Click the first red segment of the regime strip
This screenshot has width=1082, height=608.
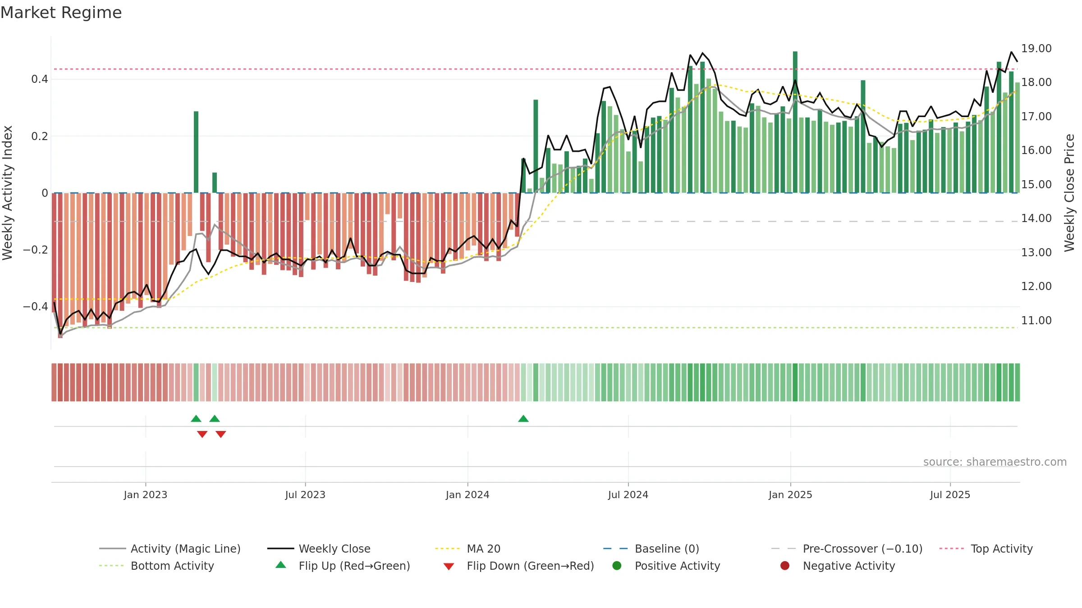pos(54,382)
